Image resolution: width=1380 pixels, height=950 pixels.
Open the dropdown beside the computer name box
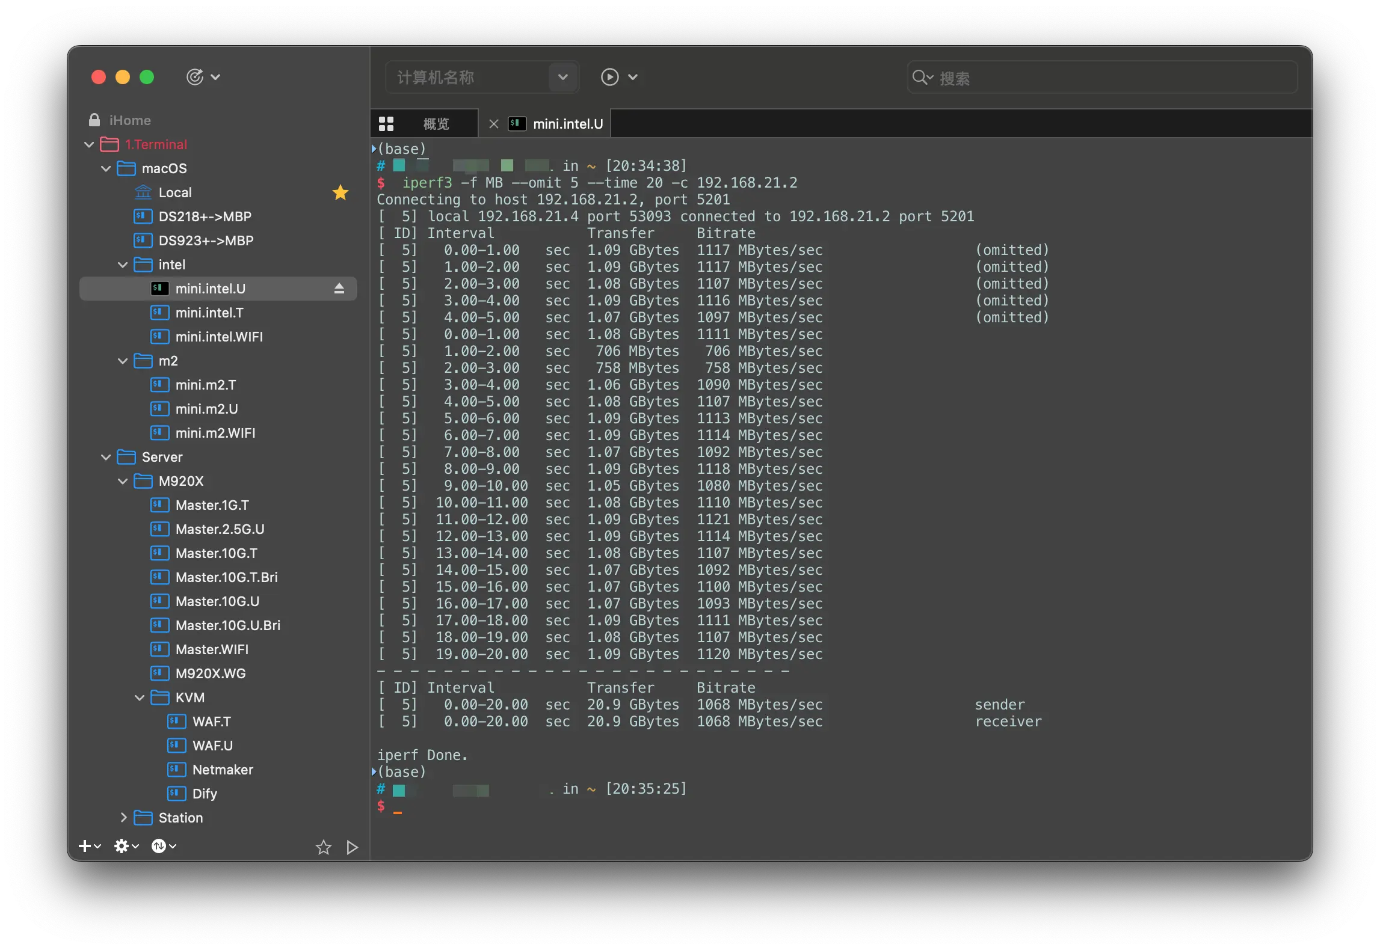(562, 77)
